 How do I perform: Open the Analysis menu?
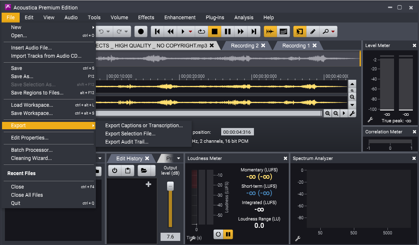(x=244, y=17)
